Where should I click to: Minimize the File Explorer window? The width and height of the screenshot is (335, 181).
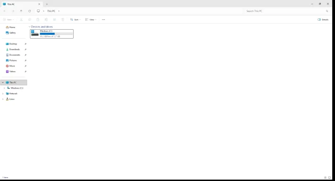tap(312, 4)
